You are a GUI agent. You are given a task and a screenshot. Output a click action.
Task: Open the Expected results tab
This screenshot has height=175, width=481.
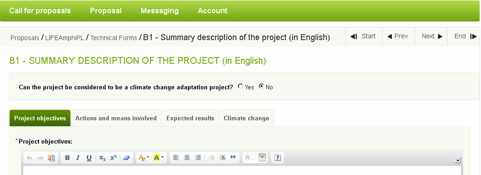point(190,118)
